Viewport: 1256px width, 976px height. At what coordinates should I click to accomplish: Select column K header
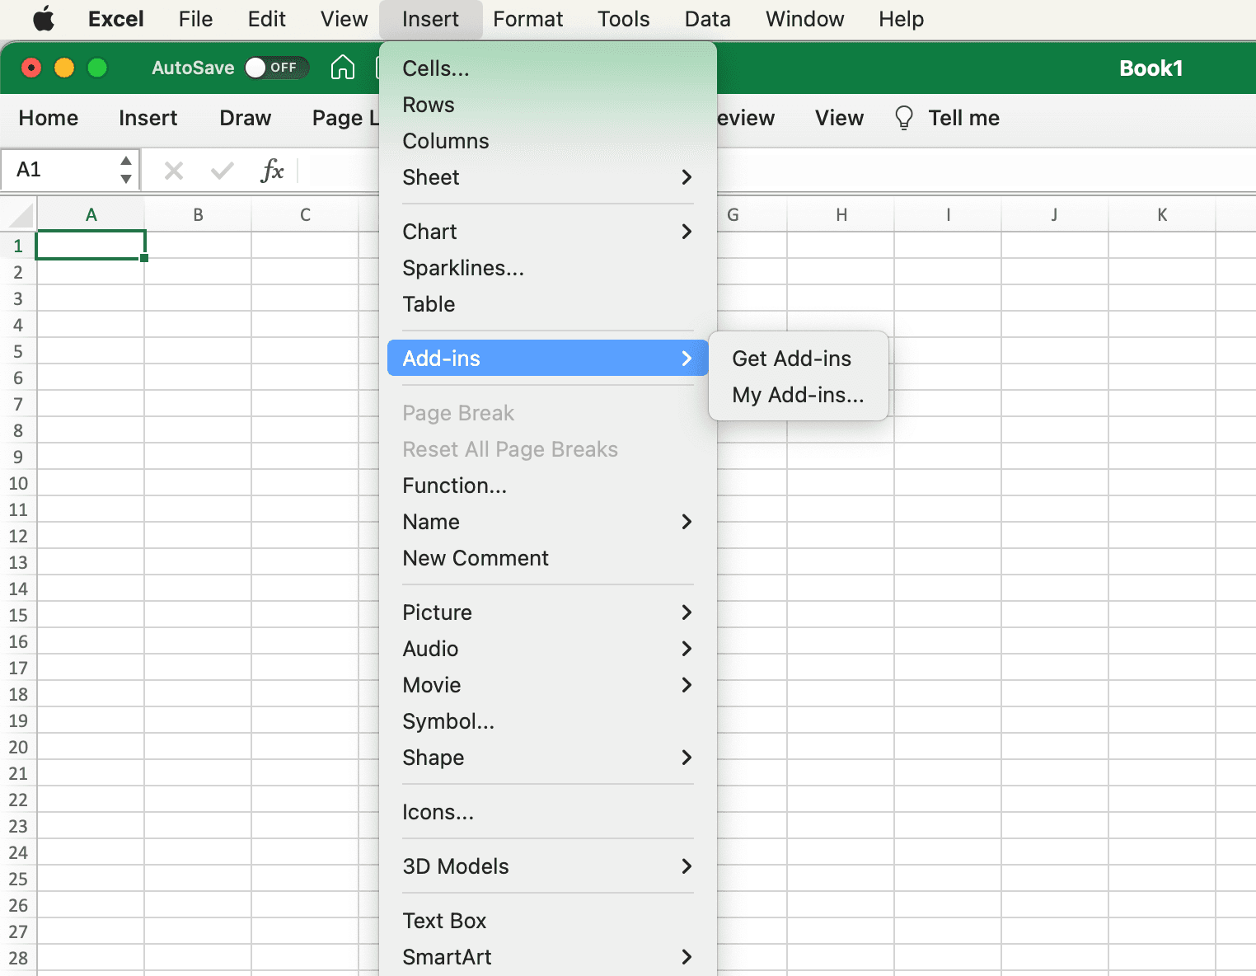[1162, 215]
